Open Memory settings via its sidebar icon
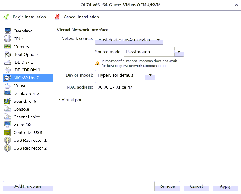 coord(8,47)
